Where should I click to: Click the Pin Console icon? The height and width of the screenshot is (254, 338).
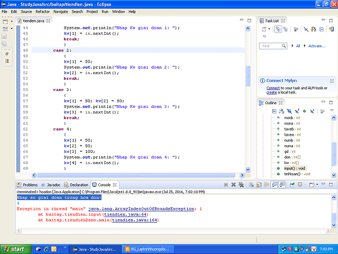pos(293,185)
